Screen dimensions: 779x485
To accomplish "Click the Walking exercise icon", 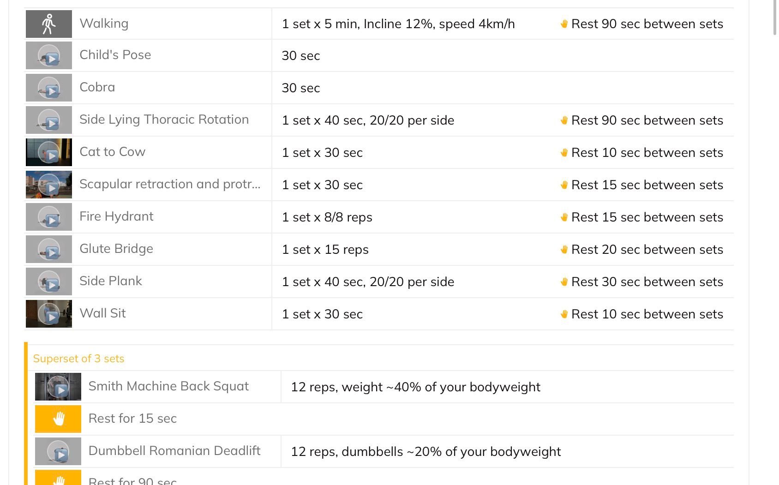I will coord(48,24).
